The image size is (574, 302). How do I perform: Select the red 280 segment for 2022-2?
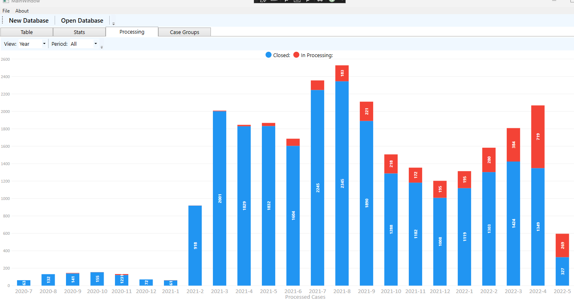[x=489, y=160]
